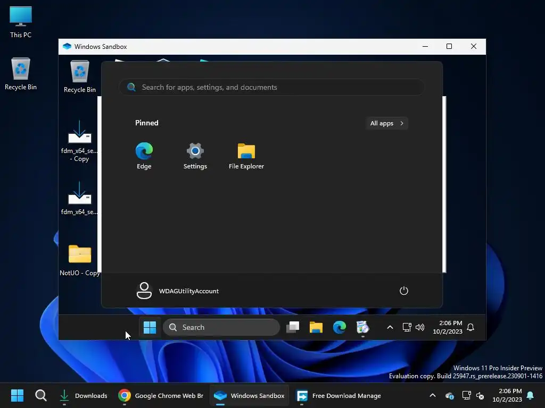Screen dimensions: 545x408
Task: Click the Windows Sandbox title bar icon
Action: (67, 47)
